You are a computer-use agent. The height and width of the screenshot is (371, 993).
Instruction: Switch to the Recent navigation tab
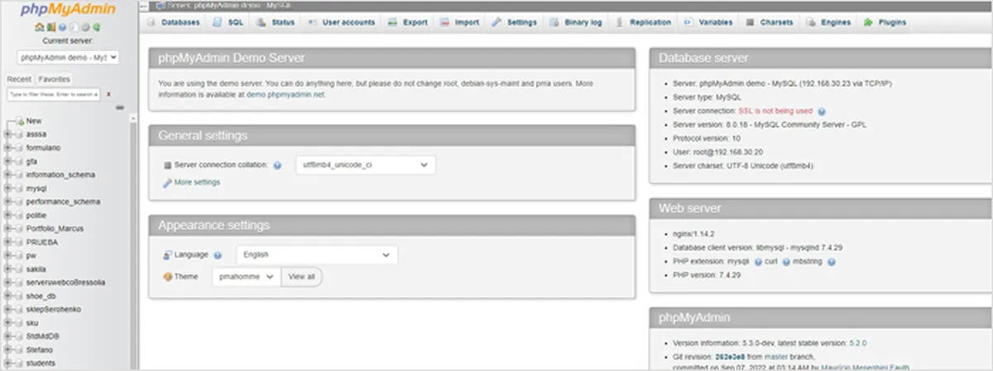19,79
